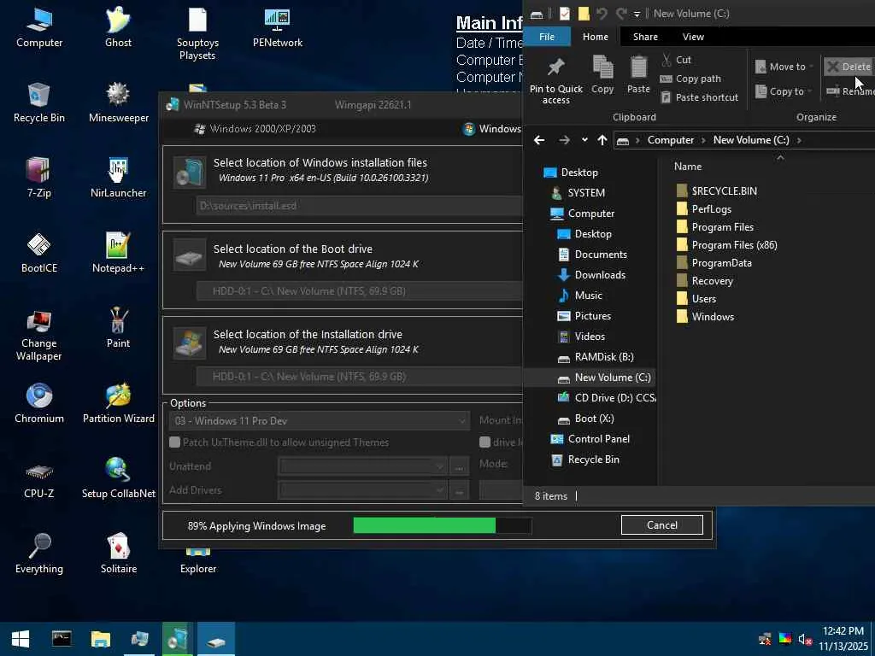Screen dimensions: 875x656
Task: Open the File menu in Explorer
Action: coord(547,37)
